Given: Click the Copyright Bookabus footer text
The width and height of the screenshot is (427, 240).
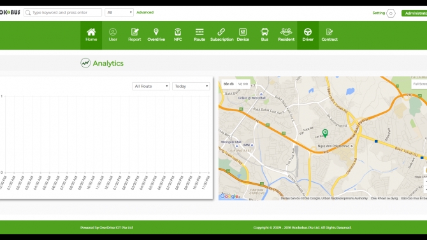Looking at the screenshot, I should tap(302, 227).
